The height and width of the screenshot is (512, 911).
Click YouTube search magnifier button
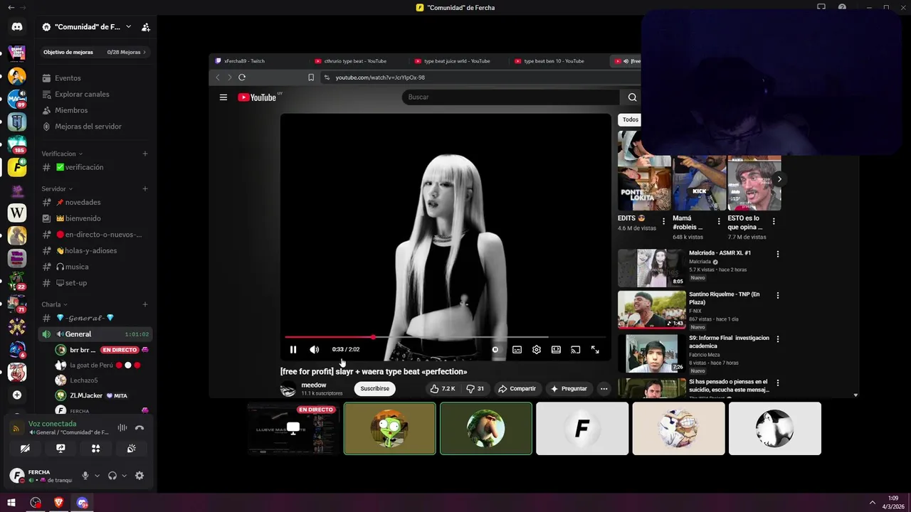[632, 97]
